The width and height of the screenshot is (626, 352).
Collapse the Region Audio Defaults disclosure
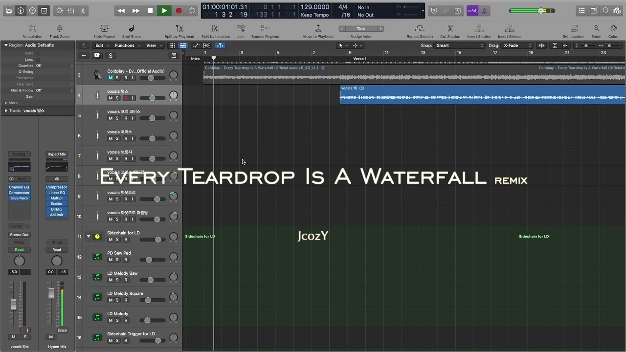point(6,45)
